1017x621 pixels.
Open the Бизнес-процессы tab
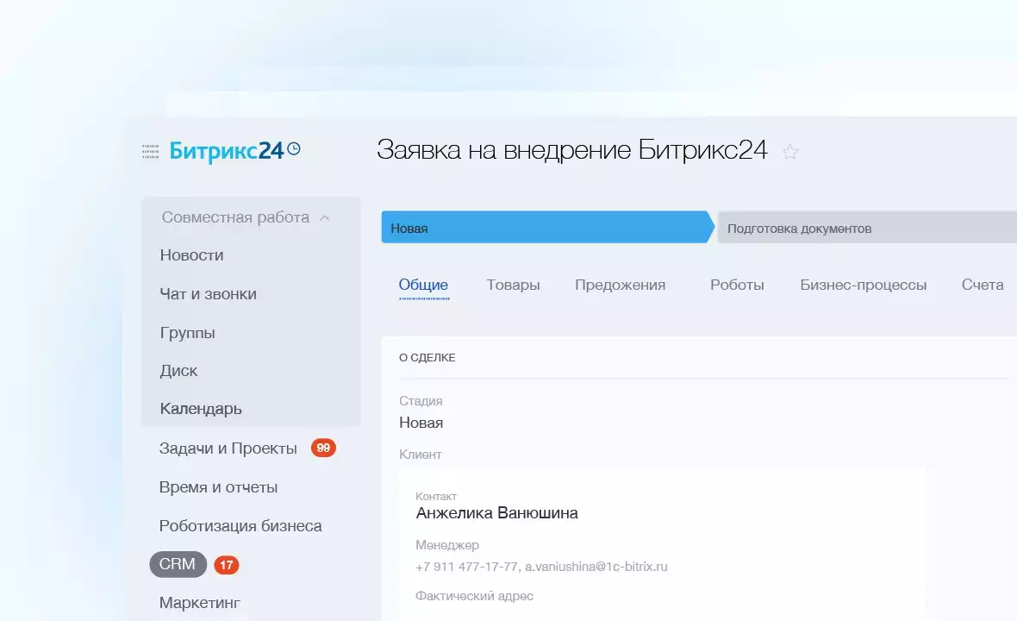click(863, 285)
